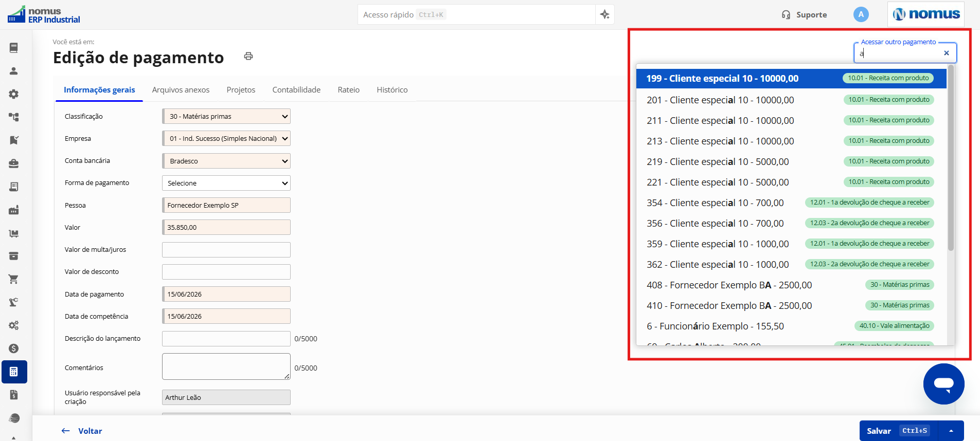980x441 pixels.
Task: Select payment 6 - Funcionário Exemplo - 155,50
Action: pyautogui.click(x=791, y=326)
